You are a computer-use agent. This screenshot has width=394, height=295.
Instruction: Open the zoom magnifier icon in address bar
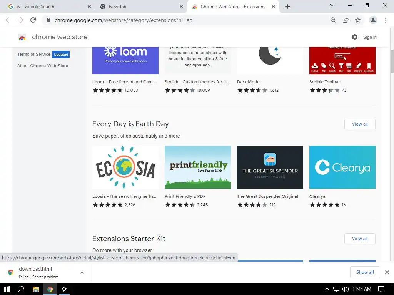[x=333, y=20]
